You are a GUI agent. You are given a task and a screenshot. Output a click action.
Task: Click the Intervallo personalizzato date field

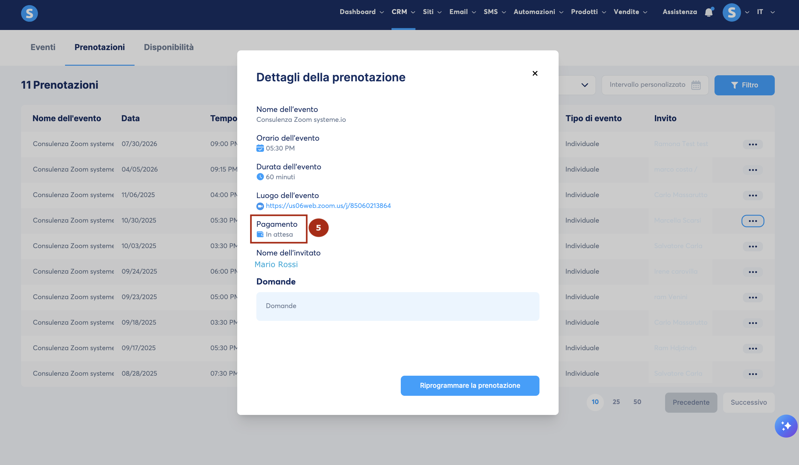tap(655, 85)
